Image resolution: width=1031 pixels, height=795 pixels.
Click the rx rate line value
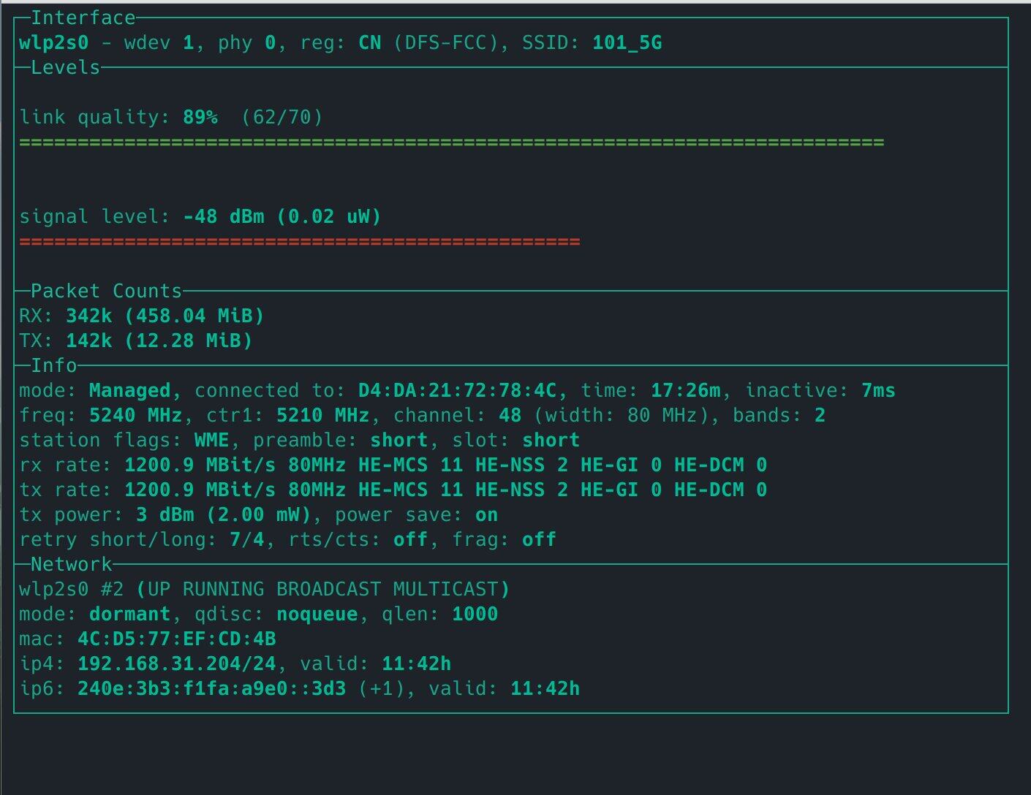tap(446, 465)
